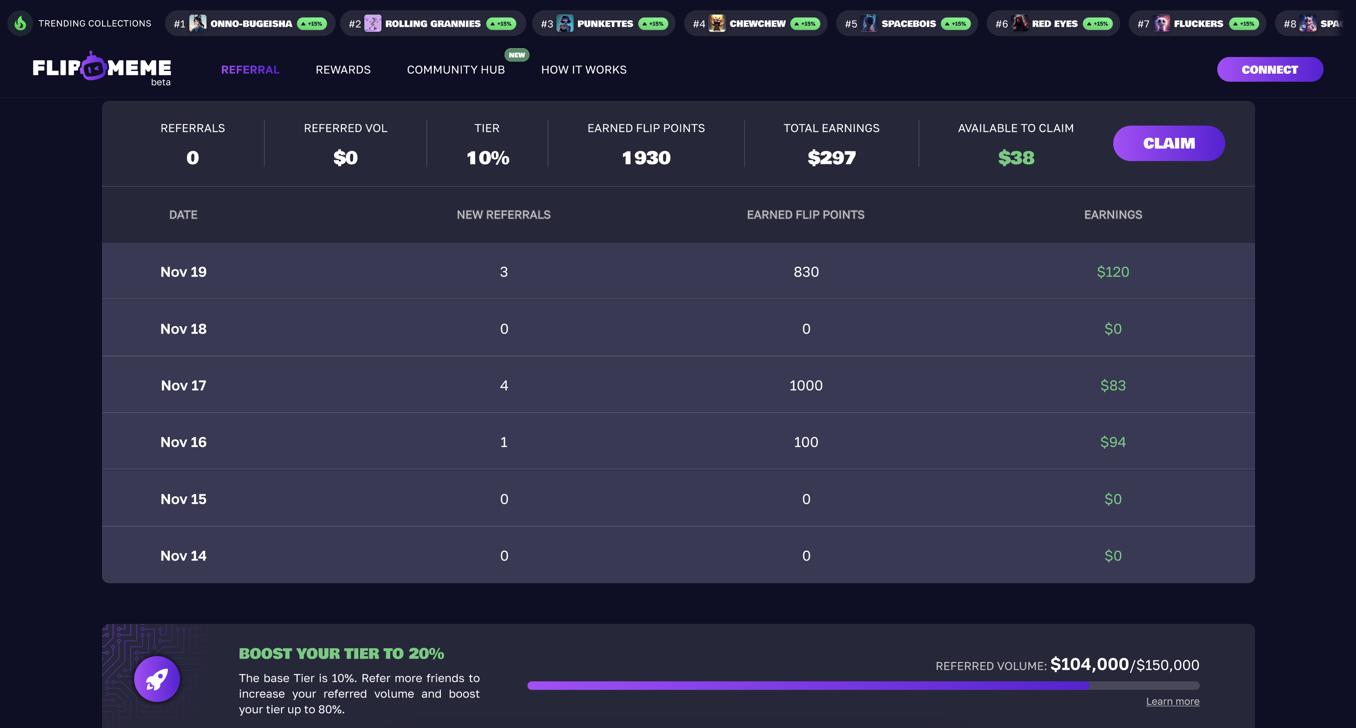Click the Red Eyes collection avatar
The width and height of the screenshot is (1356, 728).
pyautogui.click(x=1020, y=23)
